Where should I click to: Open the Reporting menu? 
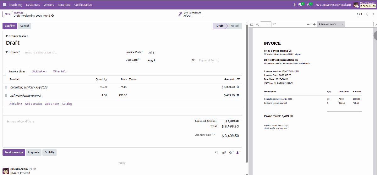tap(64, 5)
